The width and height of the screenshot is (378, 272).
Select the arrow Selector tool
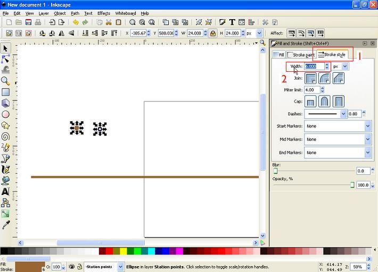(x=5, y=48)
